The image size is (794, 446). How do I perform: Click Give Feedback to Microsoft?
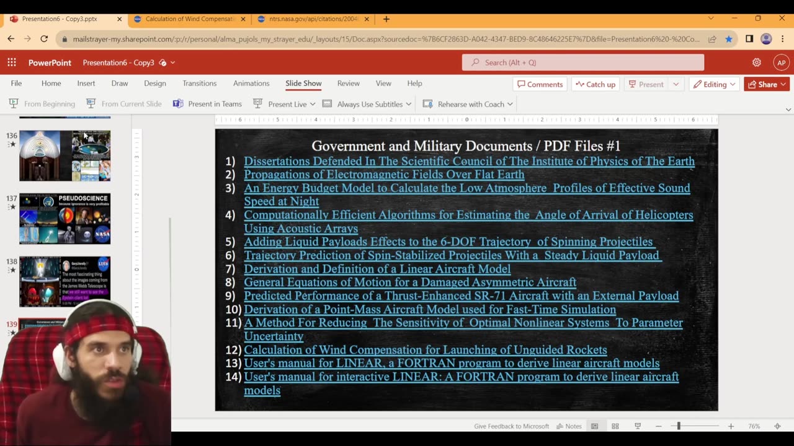click(511, 426)
